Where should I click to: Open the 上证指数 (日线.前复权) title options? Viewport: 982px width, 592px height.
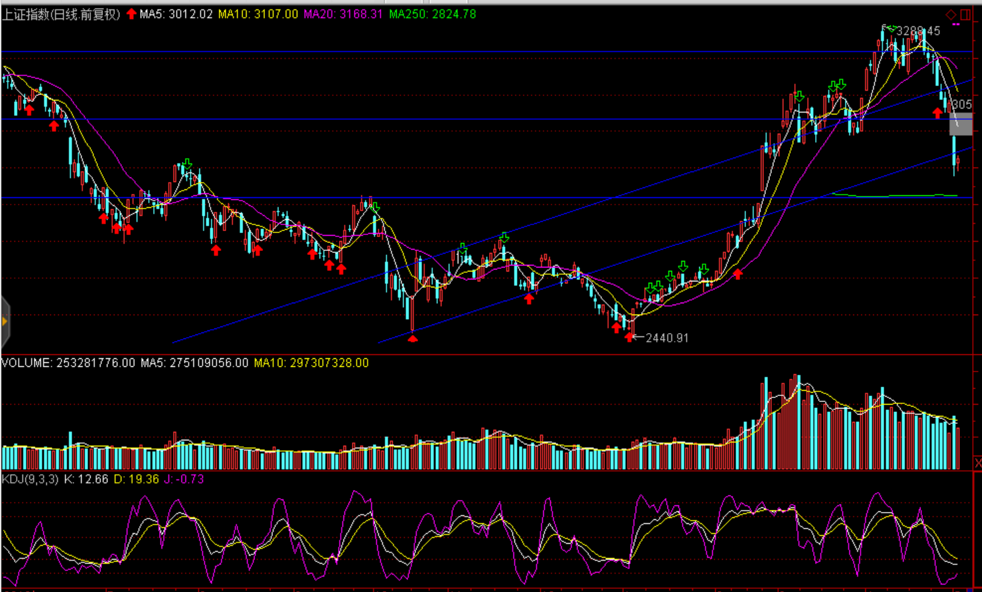pos(62,14)
